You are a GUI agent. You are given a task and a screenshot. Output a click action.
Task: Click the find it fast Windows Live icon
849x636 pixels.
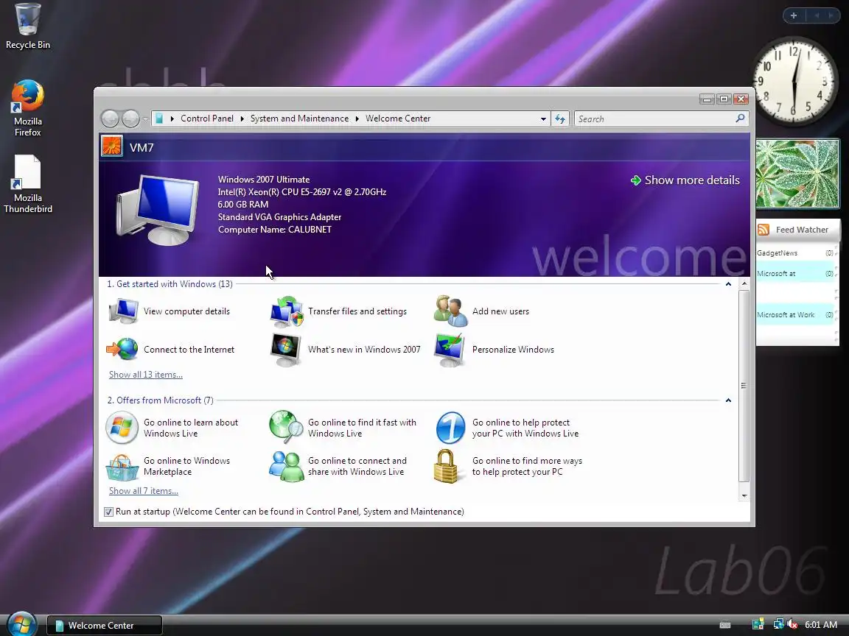(287, 427)
